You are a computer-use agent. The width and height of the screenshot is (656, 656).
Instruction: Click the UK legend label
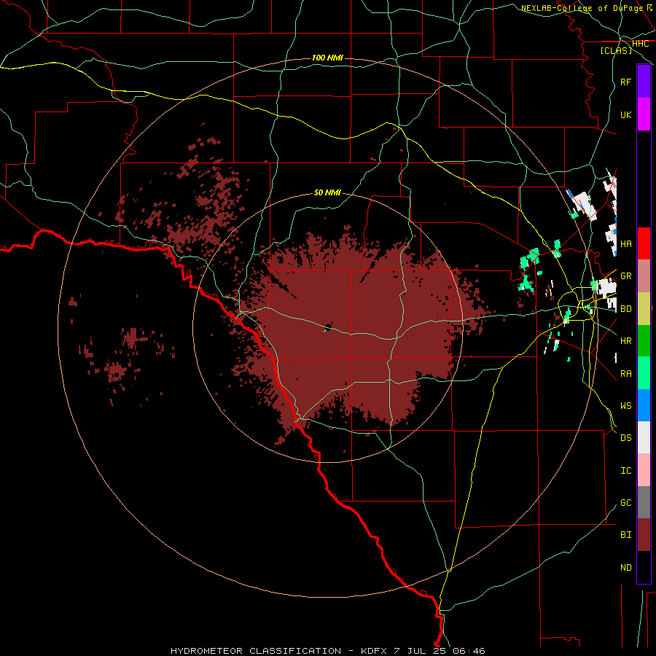pyautogui.click(x=625, y=114)
